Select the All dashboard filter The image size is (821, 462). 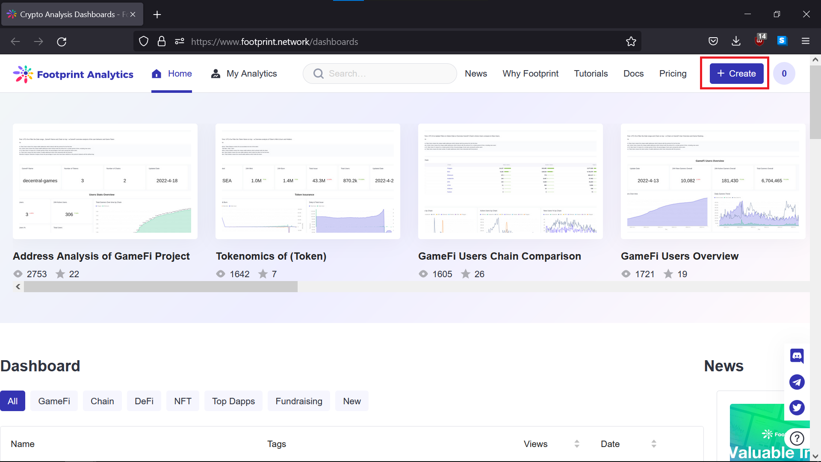tap(12, 401)
